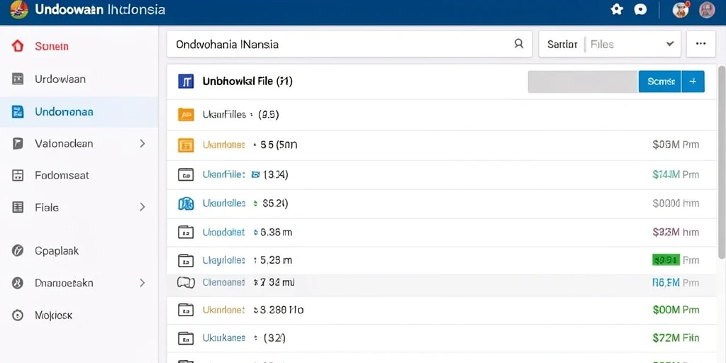Image resolution: width=726 pixels, height=363 pixels.
Task: Select the Undonenaa sidebar item
Action: (79, 111)
